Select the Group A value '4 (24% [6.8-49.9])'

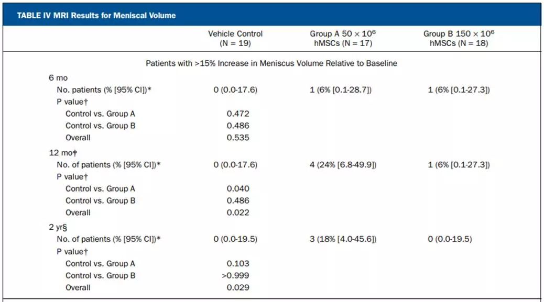pos(343,165)
